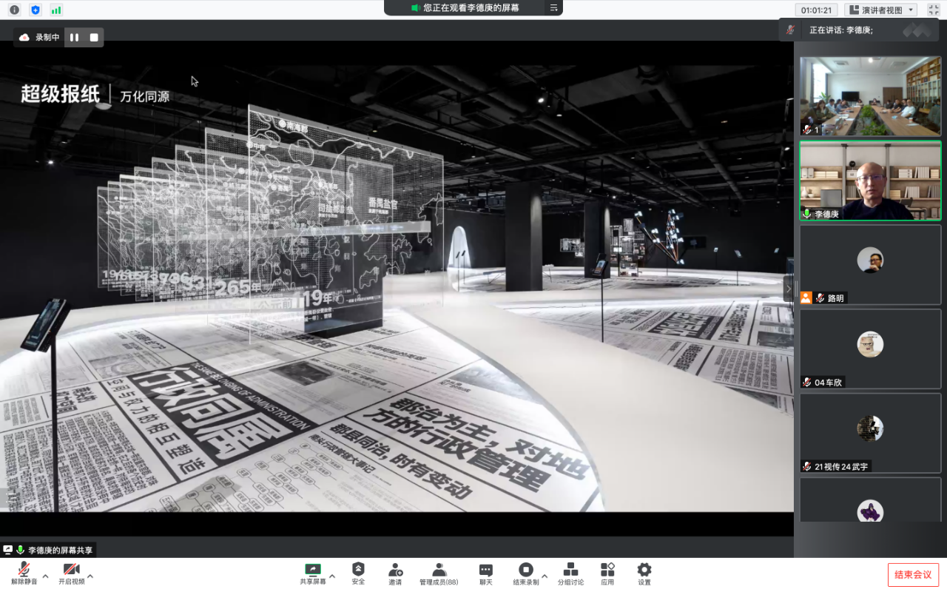947x592 pixels.
Task: Click the meeting info icon
Action: 14,10
